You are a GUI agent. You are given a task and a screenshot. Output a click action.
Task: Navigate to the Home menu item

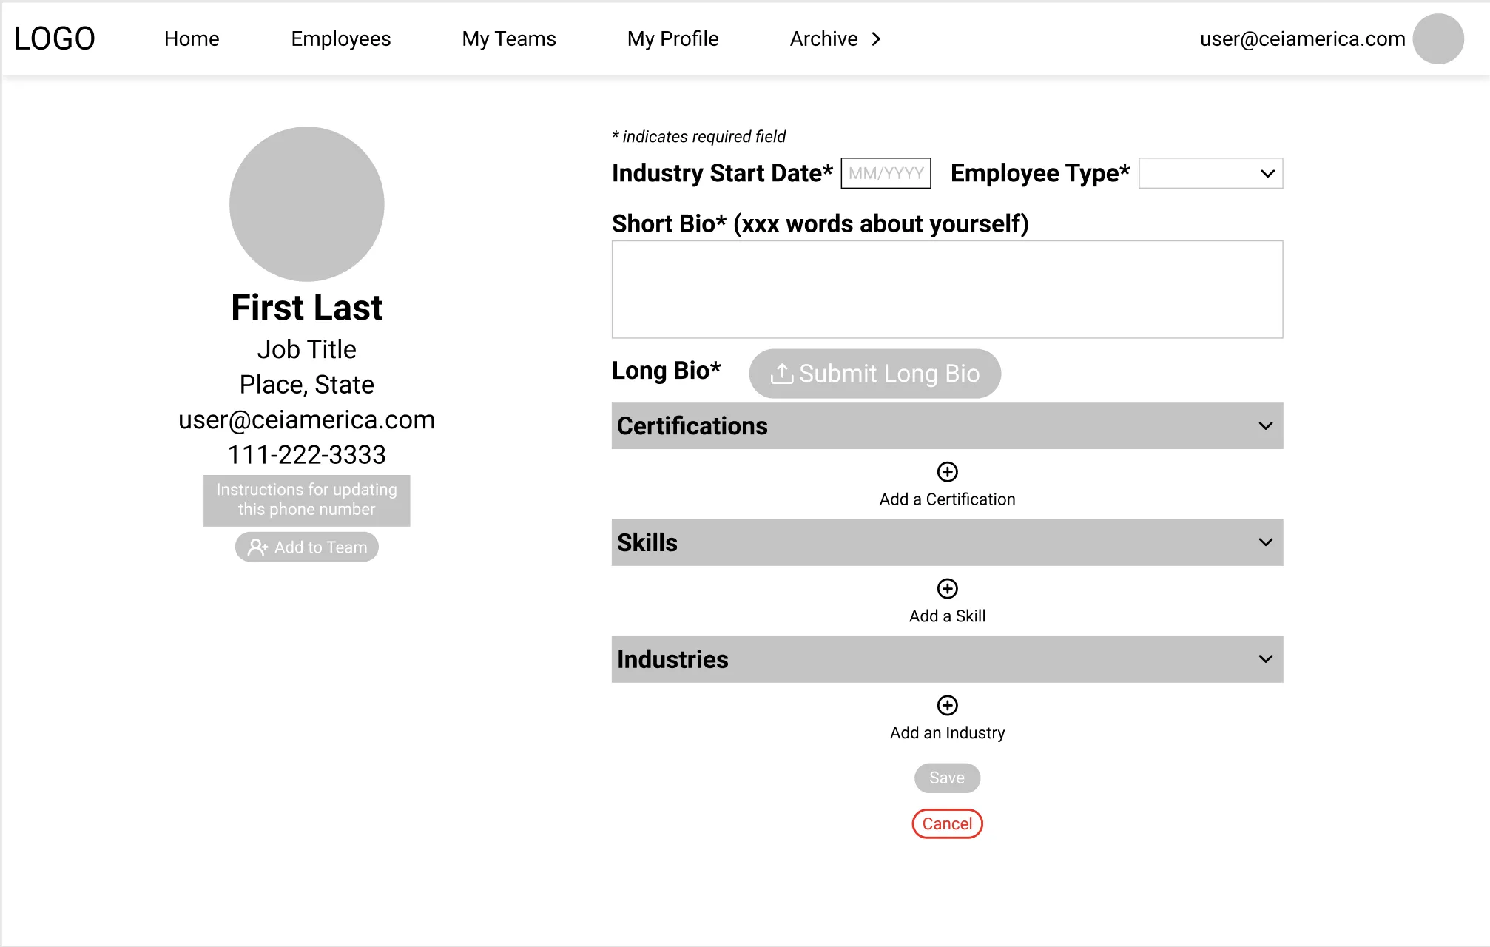(190, 39)
